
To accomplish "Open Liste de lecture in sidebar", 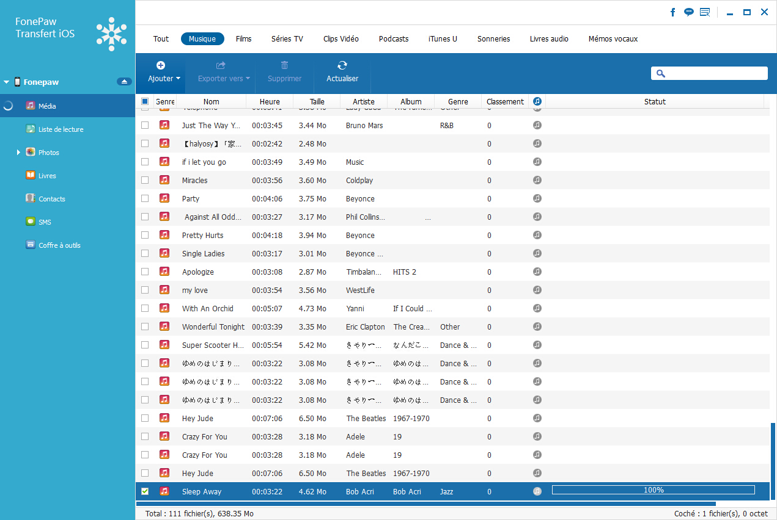I will pos(61,129).
